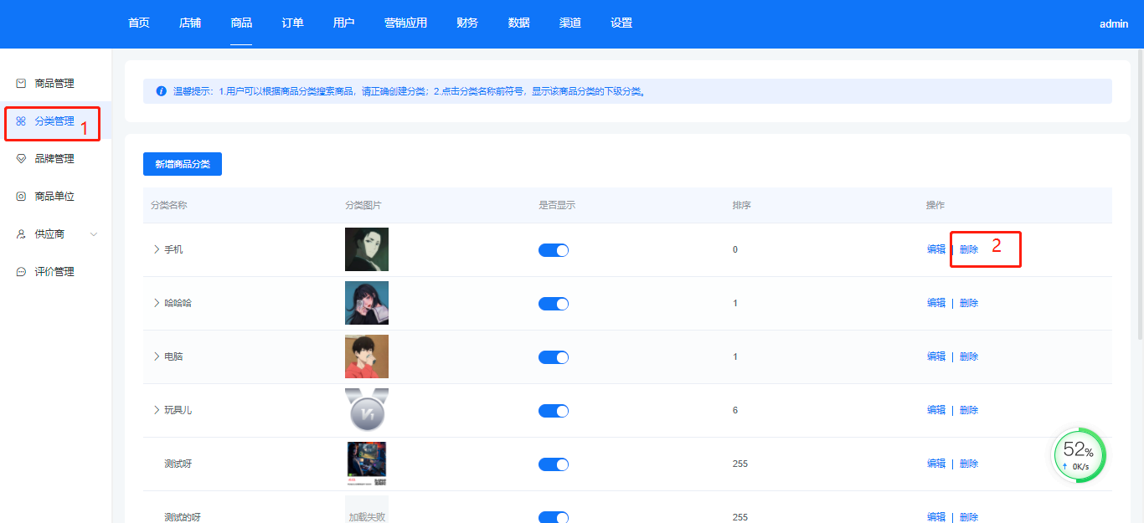Disable display switch for 电脑 category
Image resolution: width=1144 pixels, height=523 pixels.
click(553, 357)
